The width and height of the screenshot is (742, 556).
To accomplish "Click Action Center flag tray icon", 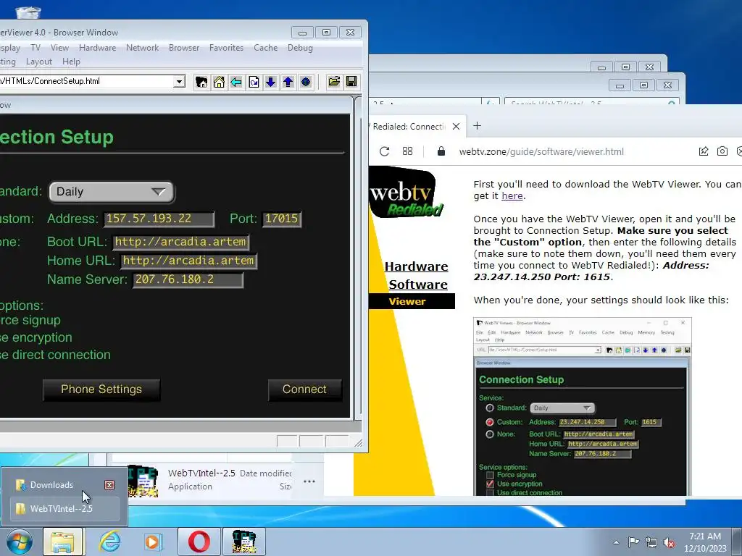I will (633, 542).
